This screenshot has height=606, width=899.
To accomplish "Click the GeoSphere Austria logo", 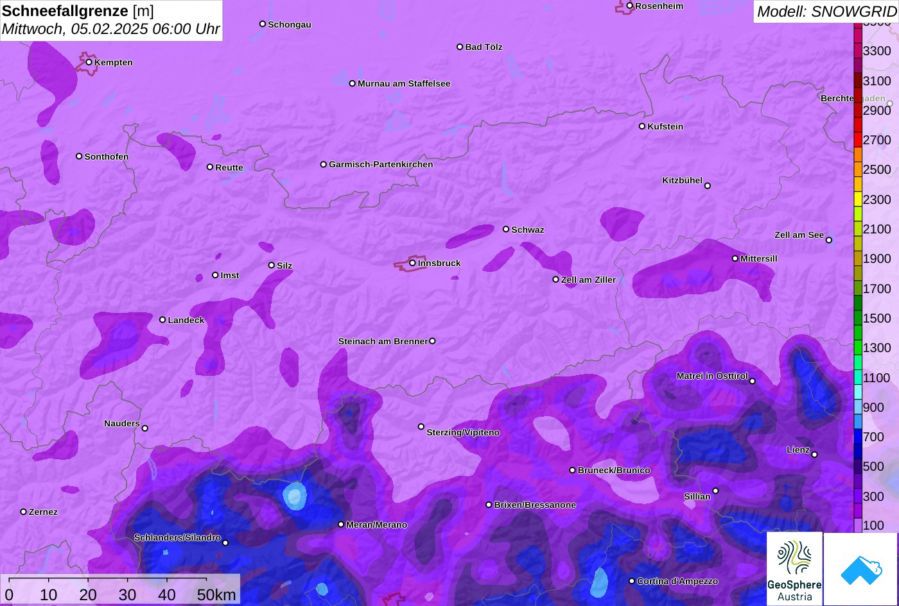I will click(x=794, y=569).
